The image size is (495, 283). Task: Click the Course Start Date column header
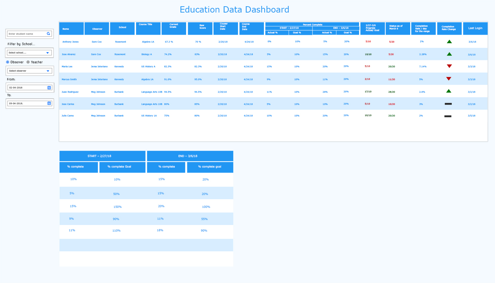[x=226, y=28]
